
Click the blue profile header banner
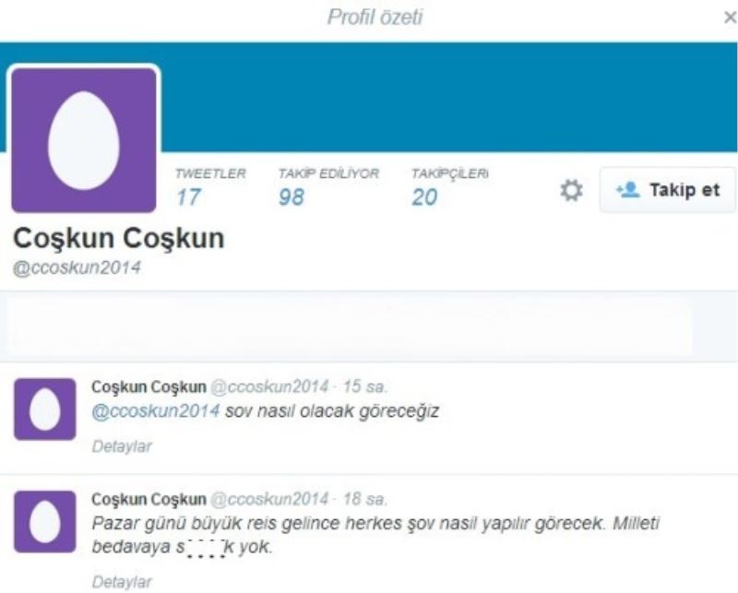click(x=447, y=98)
